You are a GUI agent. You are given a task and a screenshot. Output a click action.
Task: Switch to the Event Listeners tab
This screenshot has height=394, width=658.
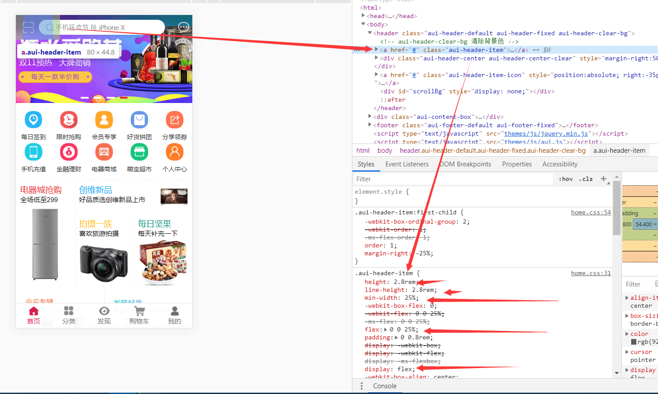(407, 164)
